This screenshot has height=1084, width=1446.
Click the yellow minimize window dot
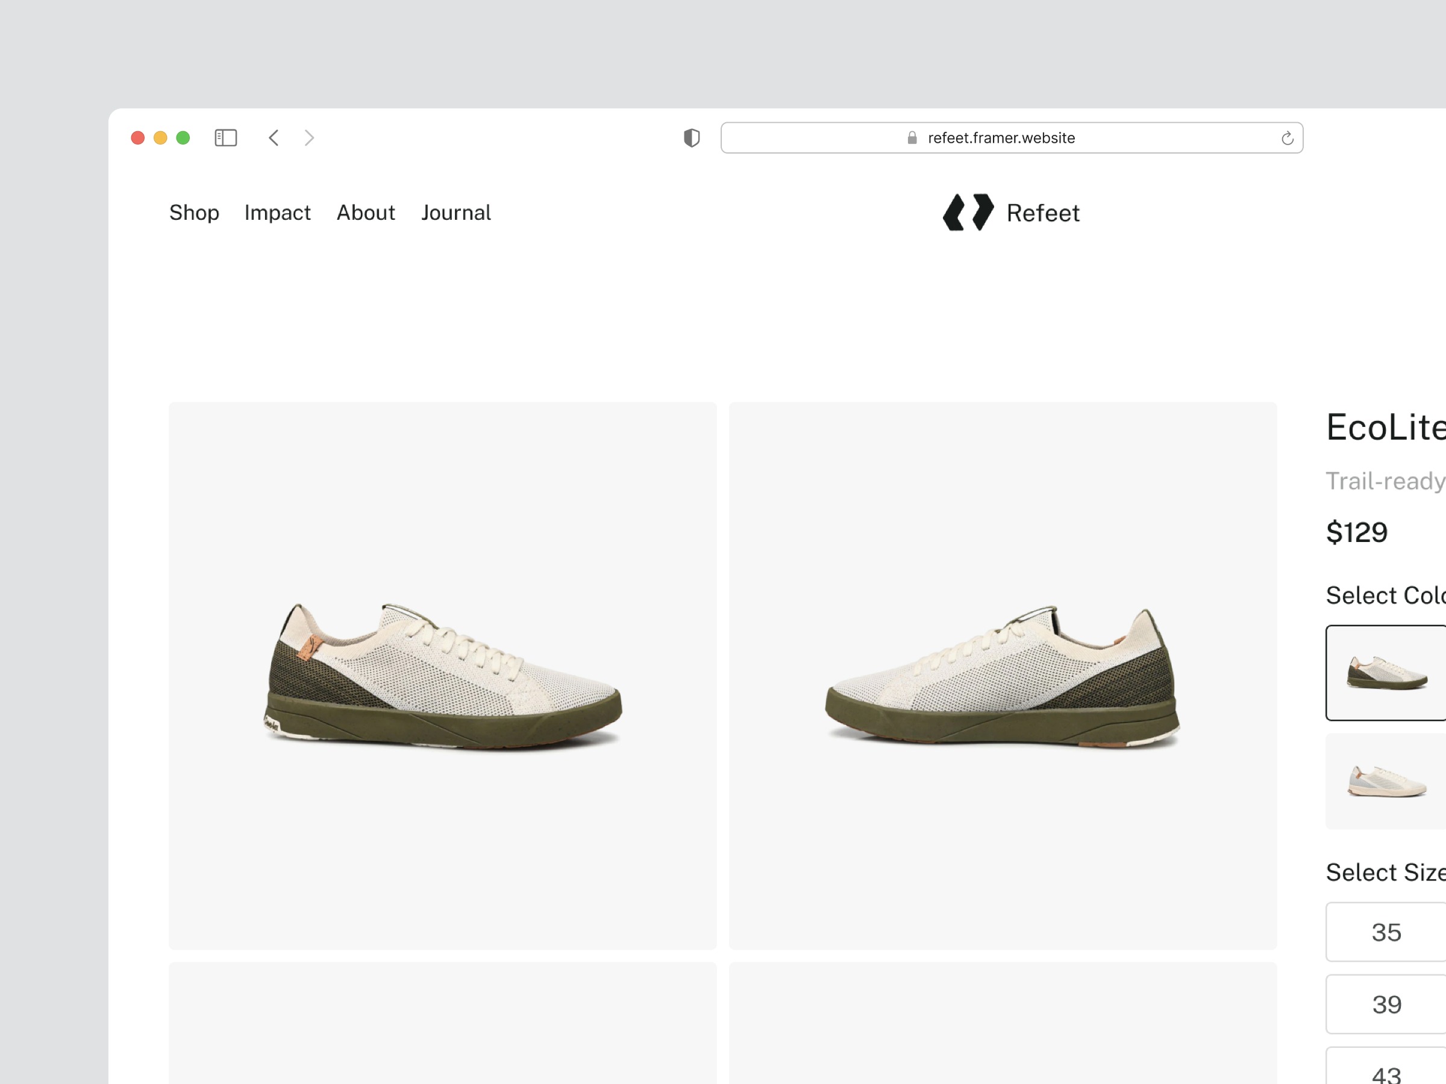point(160,138)
